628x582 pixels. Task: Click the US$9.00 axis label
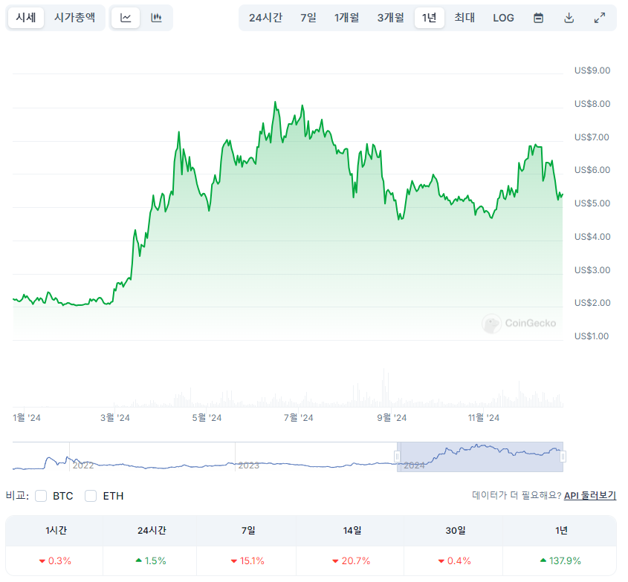592,71
